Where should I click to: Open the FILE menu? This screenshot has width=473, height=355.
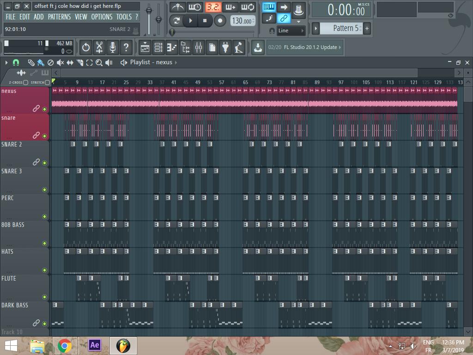(11, 17)
